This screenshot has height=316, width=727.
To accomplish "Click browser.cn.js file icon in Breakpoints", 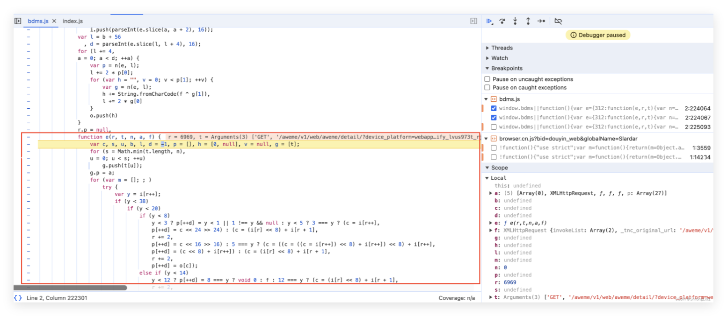I will click(494, 138).
